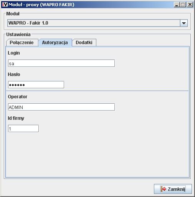Click the Zamknij button text
The image size is (195, 197).
pyautogui.click(x=177, y=189)
